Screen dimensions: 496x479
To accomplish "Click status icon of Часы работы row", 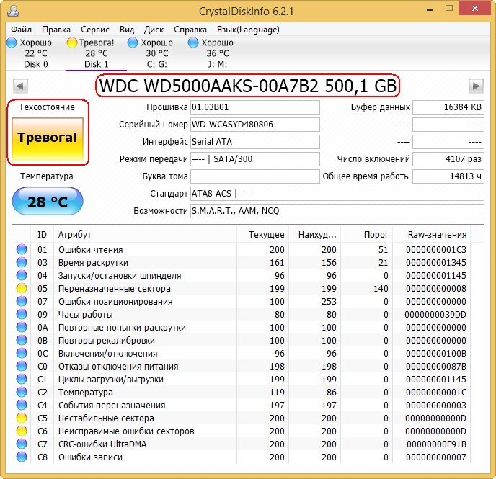I will 22,314.
